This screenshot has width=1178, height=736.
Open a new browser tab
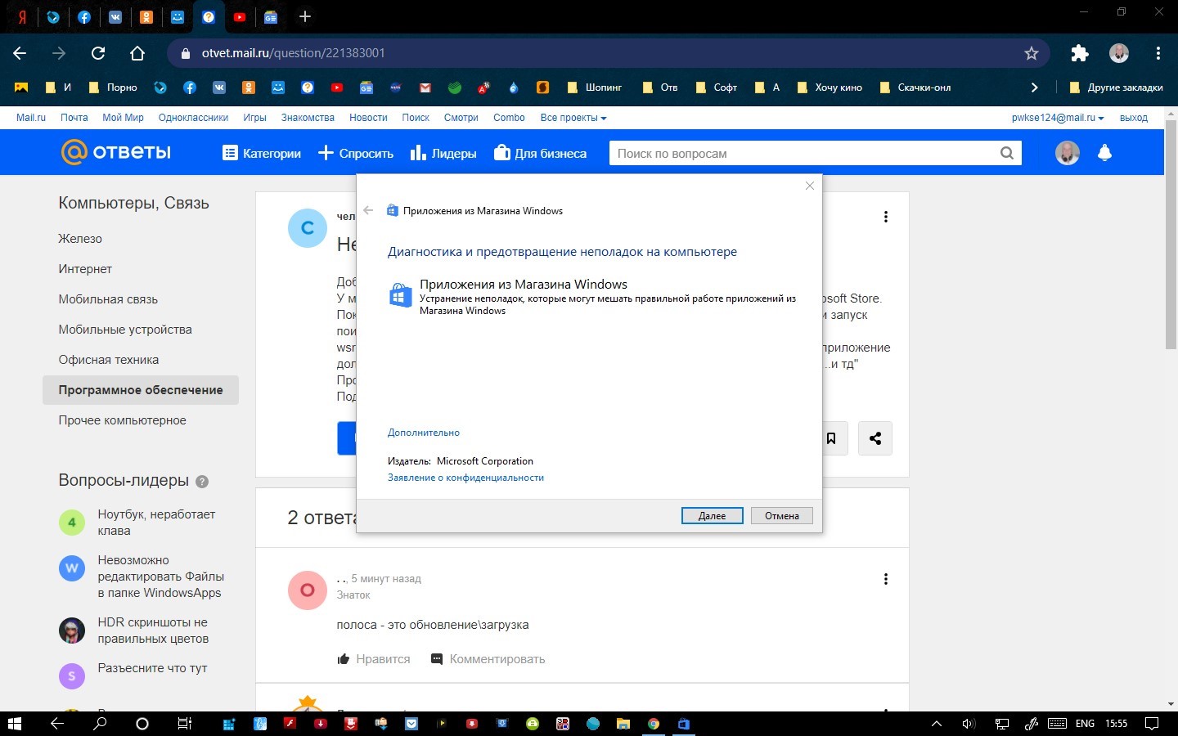(304, 16)
